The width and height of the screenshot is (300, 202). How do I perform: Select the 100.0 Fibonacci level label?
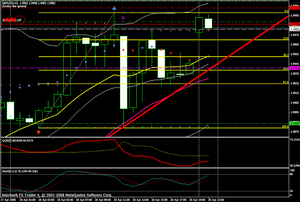285,127
